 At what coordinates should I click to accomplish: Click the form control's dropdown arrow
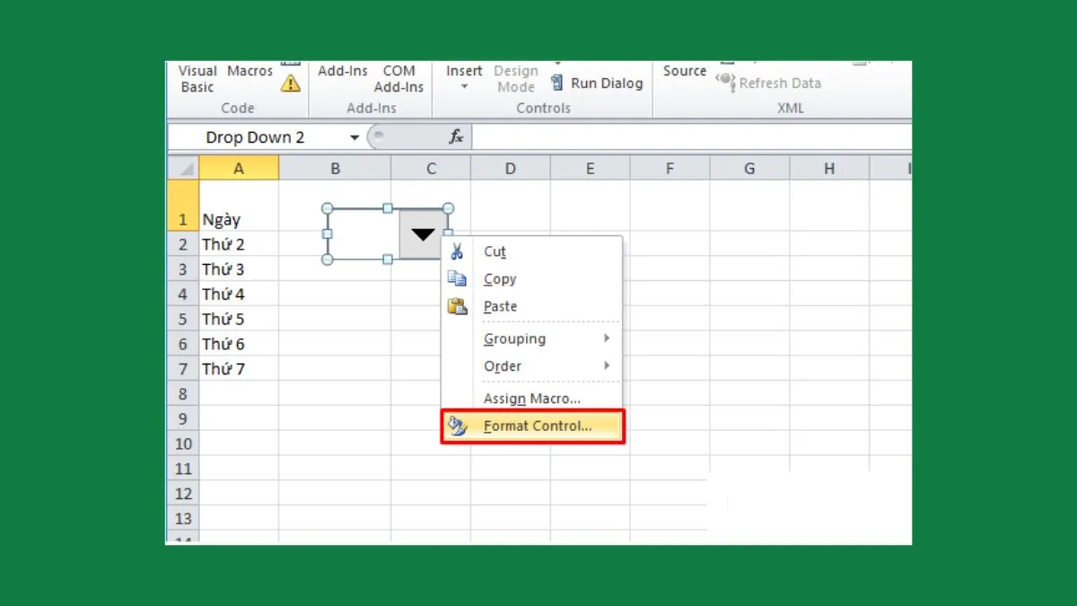pos(423,234)
